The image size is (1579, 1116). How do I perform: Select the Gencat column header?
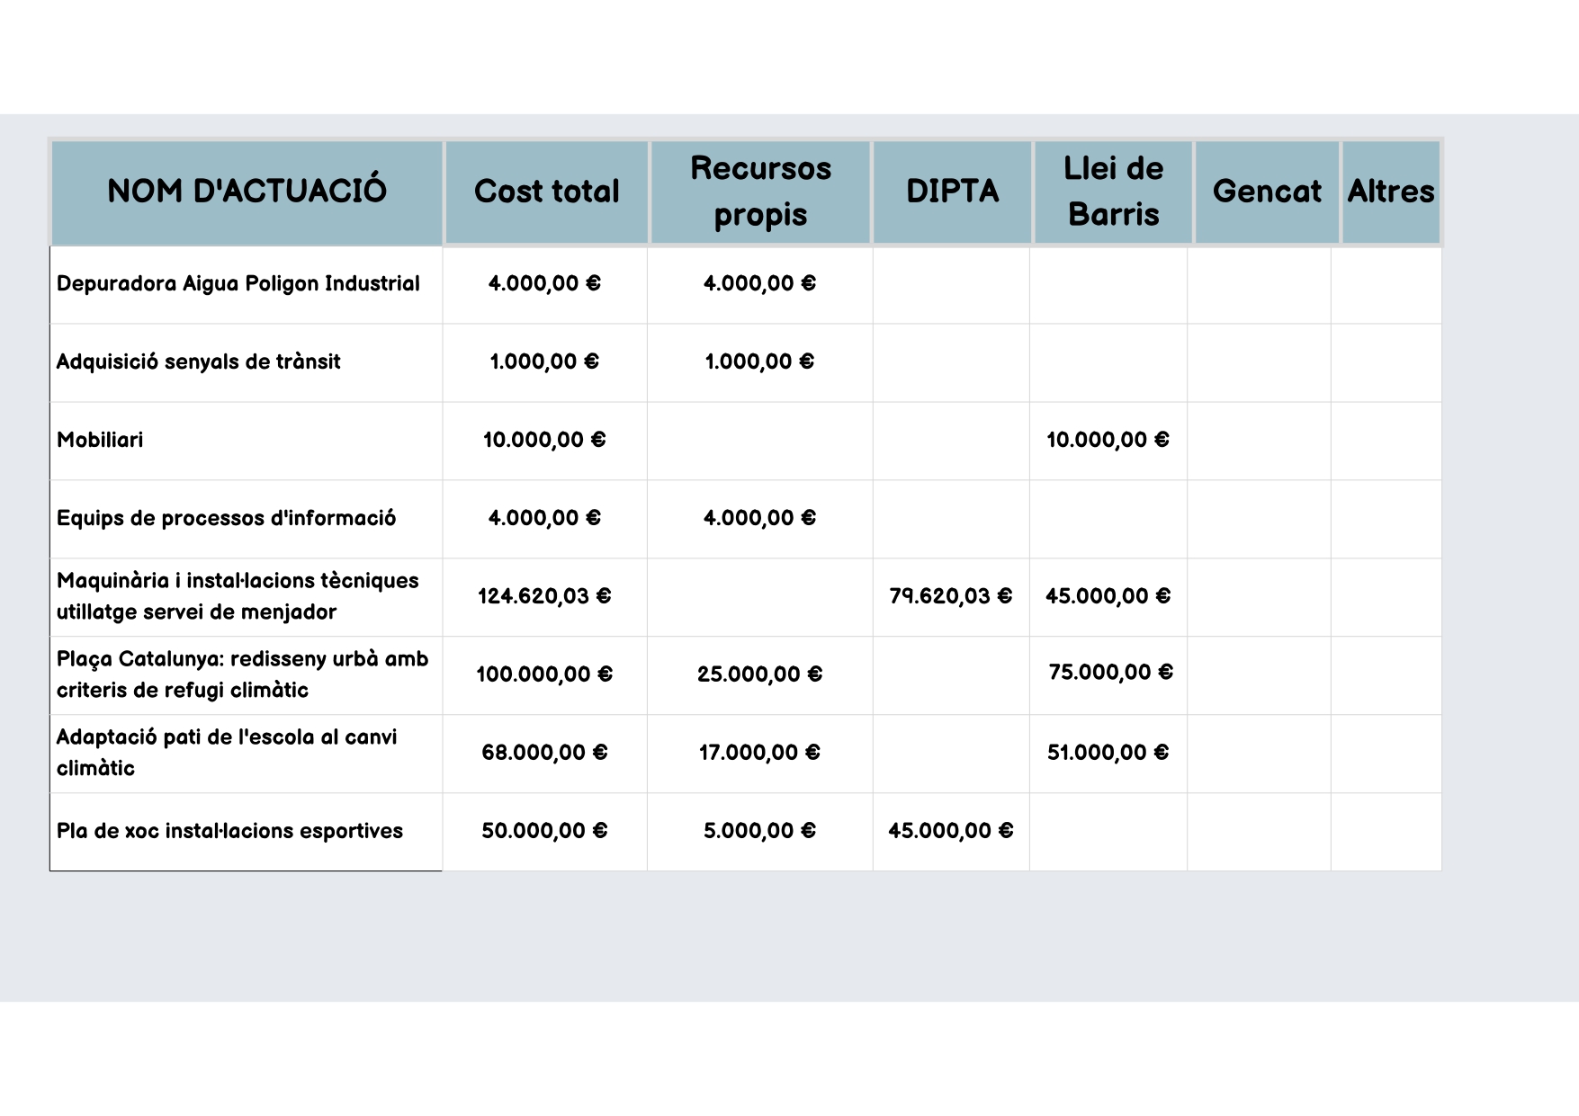(x=1266, y=192)
